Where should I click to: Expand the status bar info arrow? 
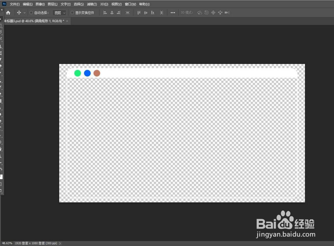(60, 243)
